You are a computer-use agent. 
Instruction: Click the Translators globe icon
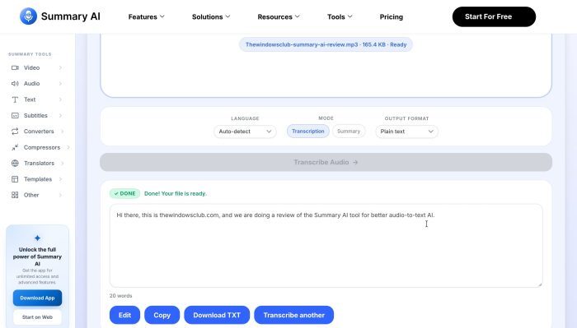tap(15, 164)
